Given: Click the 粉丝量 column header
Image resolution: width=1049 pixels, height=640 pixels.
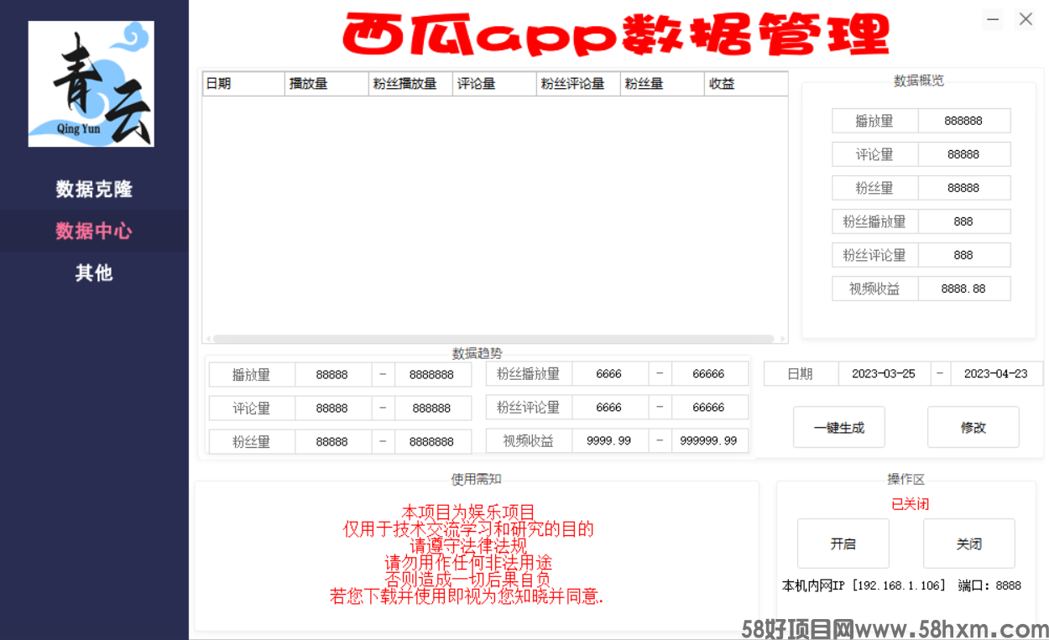Looking at the screenshot, I should (662, 84).
